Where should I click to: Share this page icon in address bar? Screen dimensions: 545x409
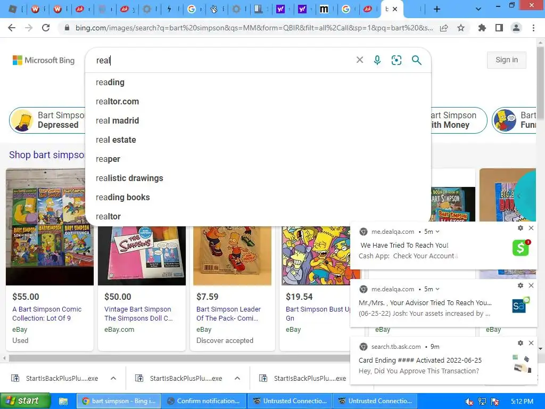444,28
